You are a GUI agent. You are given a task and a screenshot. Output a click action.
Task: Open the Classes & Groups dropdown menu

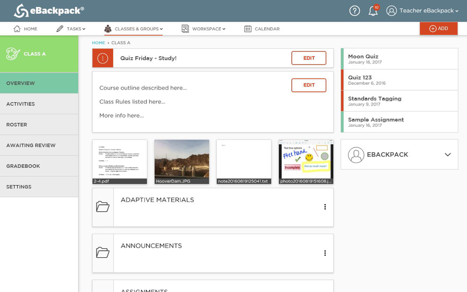[x=134, y=29]
